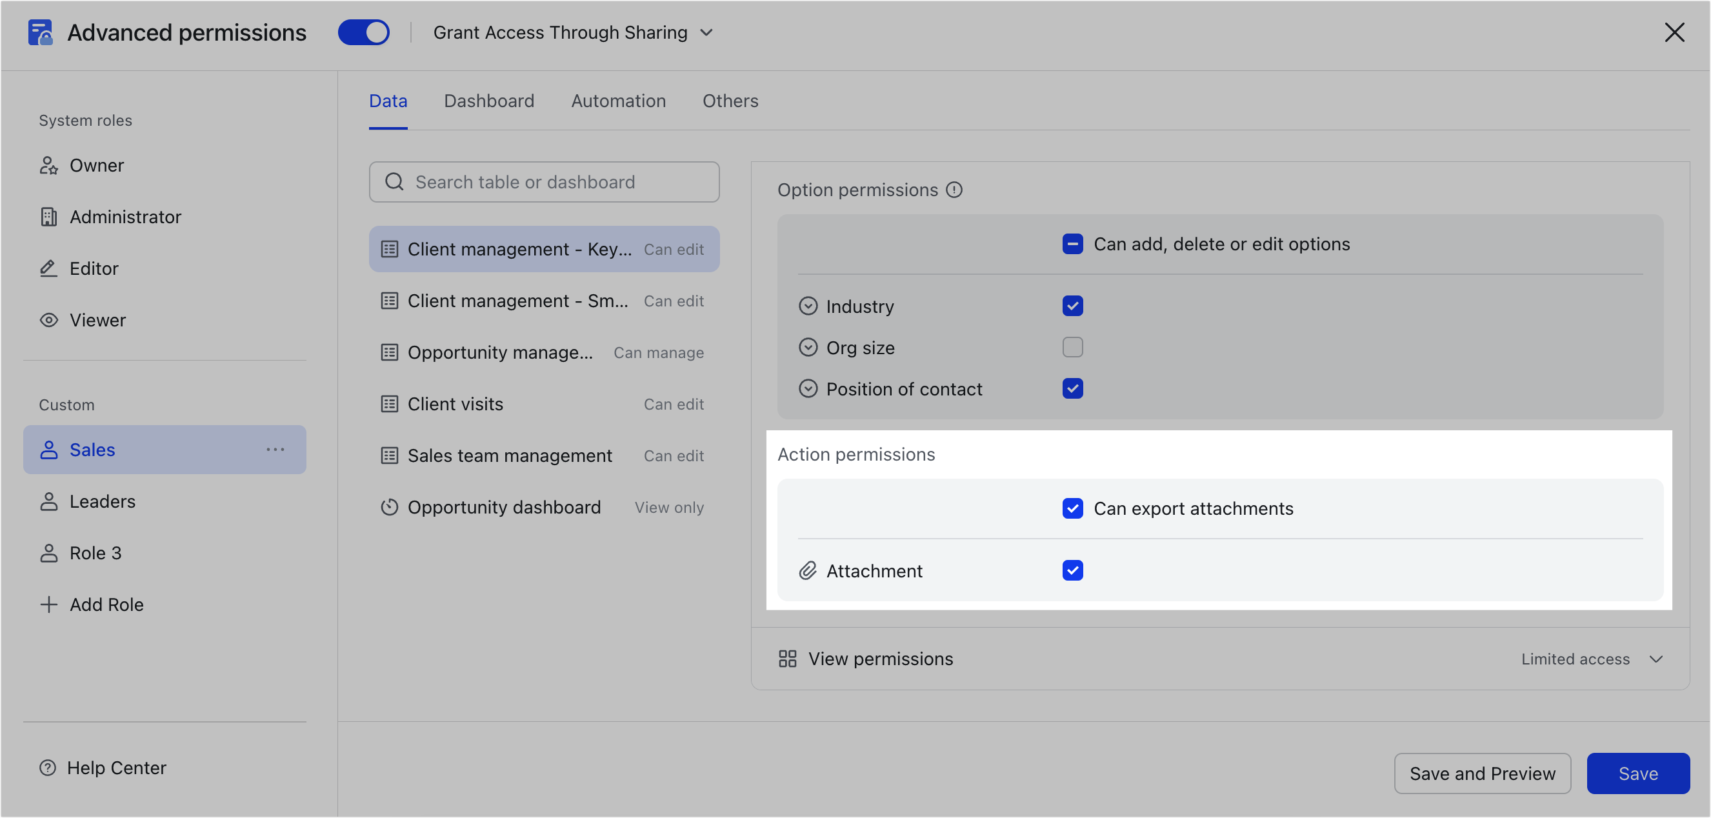Viewport: 1711px width, 818px height.
Task: Click the Attachment paperclip icon
Action: pyautogui.click(x=808, y=571)
